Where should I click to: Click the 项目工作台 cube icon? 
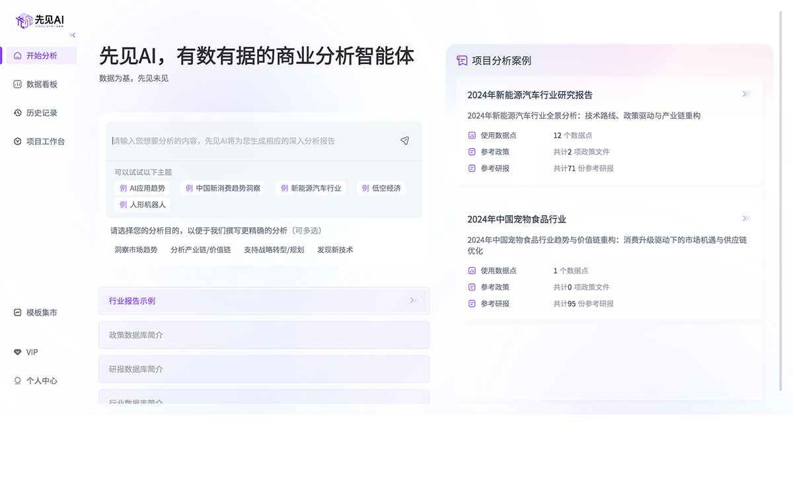[x=18, y=141]
